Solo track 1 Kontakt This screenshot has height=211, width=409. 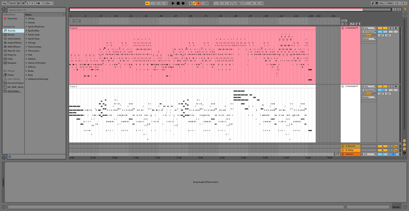click(x=390, y=28)
